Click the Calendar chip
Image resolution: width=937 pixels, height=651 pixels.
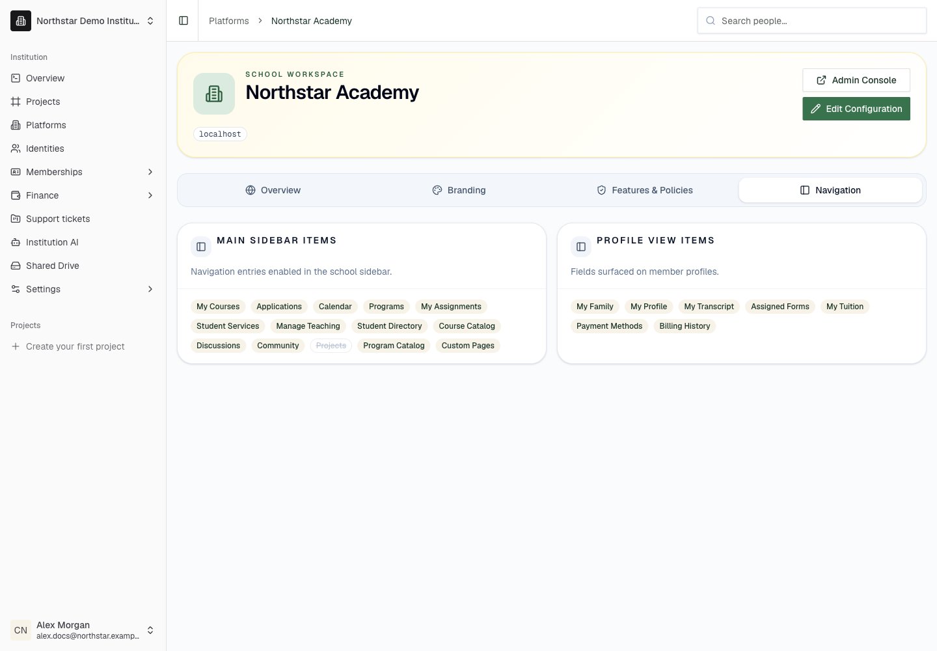pyautogui.click(x=335, y=307)
